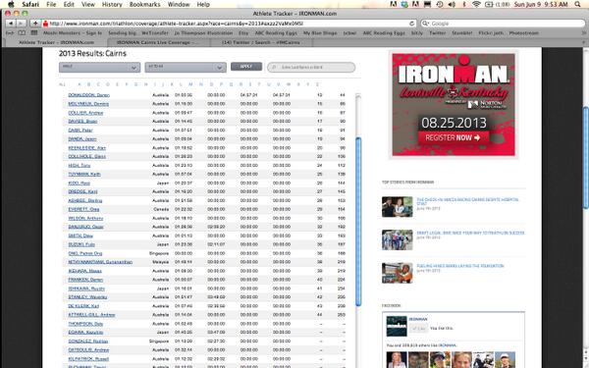
Task: Open Etsy bookmark in bookmarks bar
Action: click(x=243, y=33)
